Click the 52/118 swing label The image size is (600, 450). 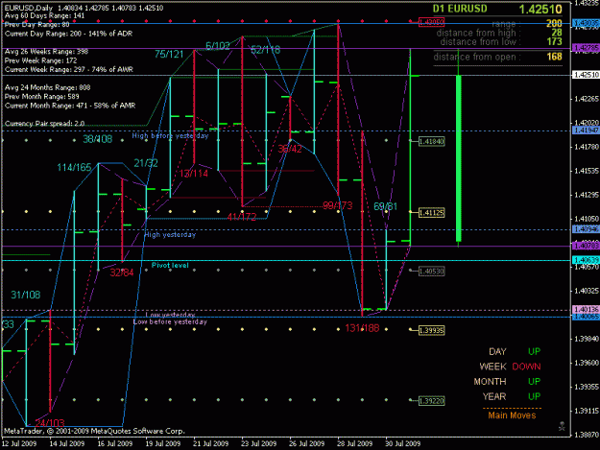266,50
